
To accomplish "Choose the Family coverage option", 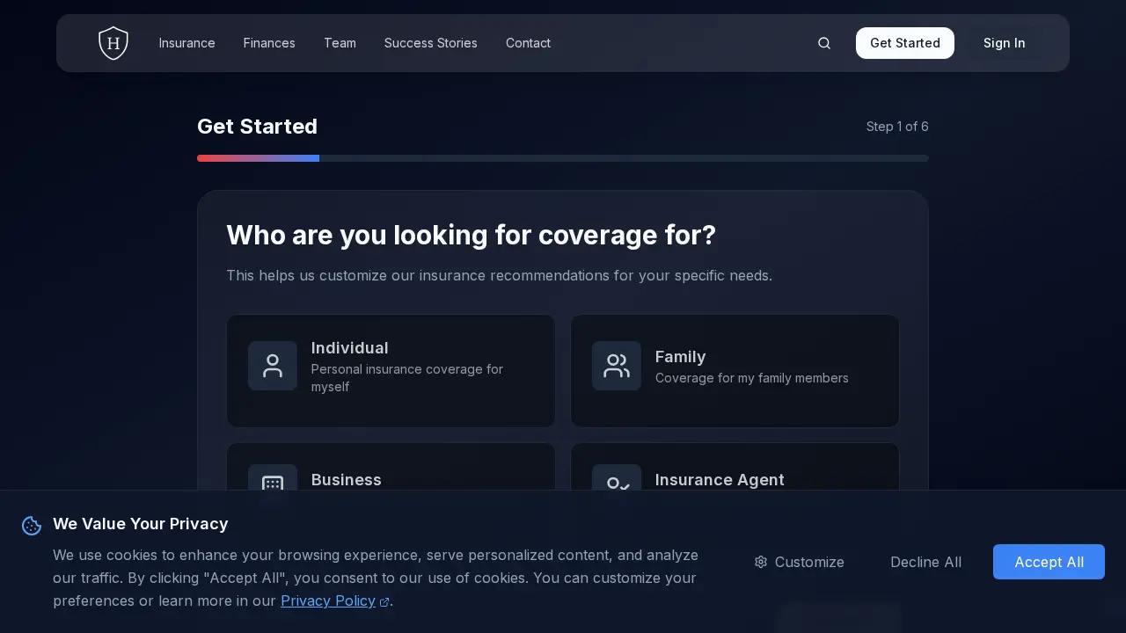I will (735, 371).
